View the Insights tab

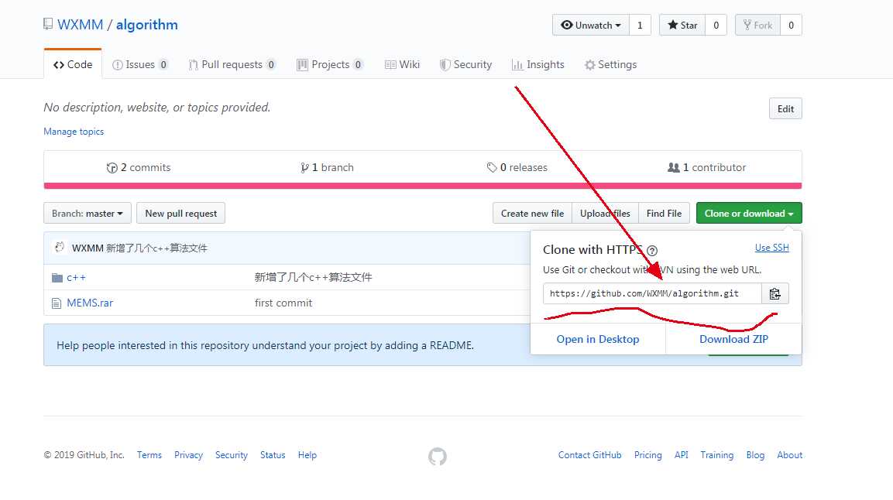[538, 65]
